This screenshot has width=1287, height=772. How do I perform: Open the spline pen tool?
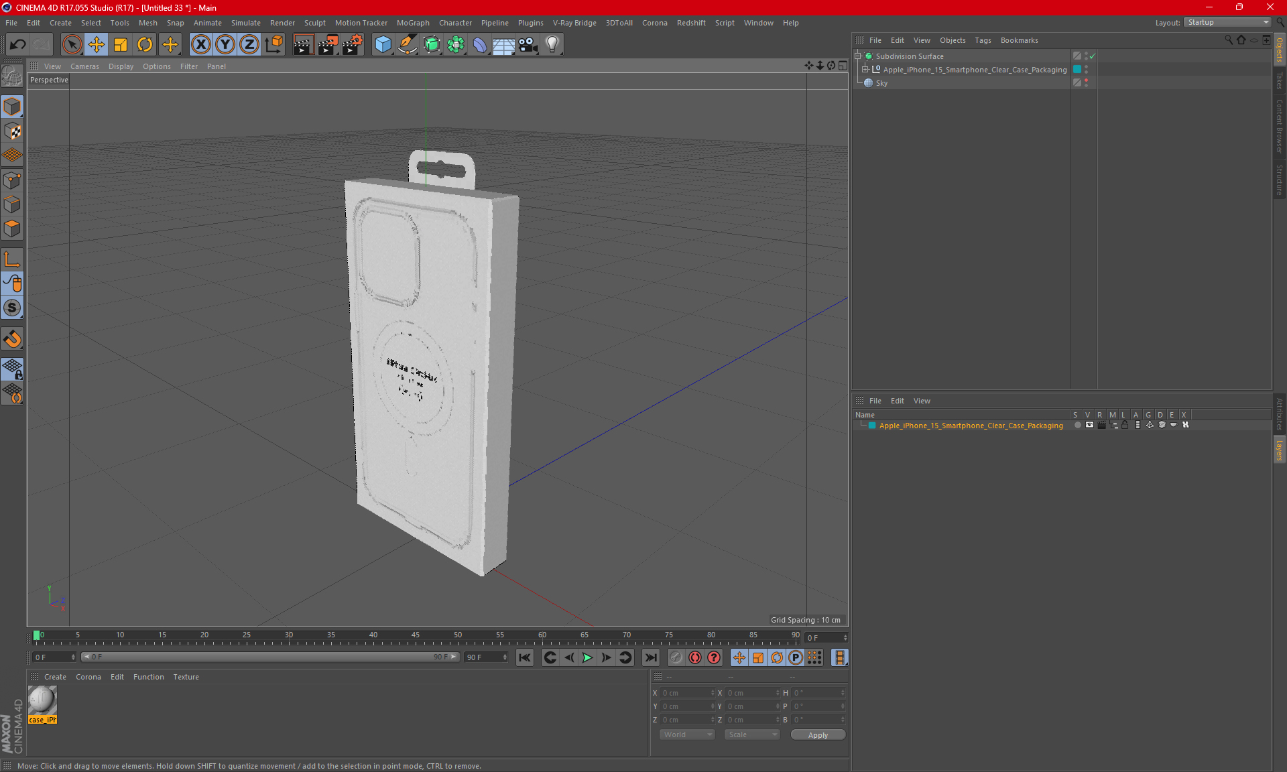(408, 44)
